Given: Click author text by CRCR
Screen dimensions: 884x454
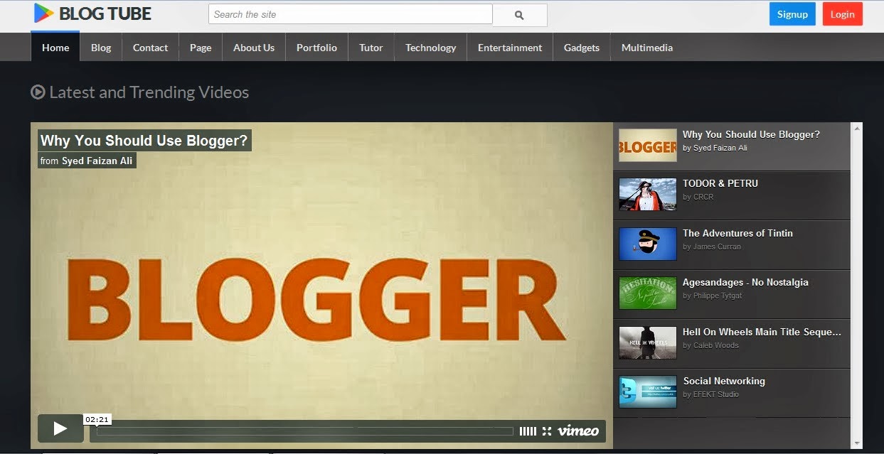Looking at the screenshot, I should coord(698,197).
